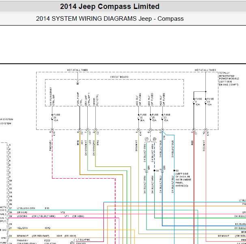
Task: Click the "C10" connector label
Action: [164, 138]
